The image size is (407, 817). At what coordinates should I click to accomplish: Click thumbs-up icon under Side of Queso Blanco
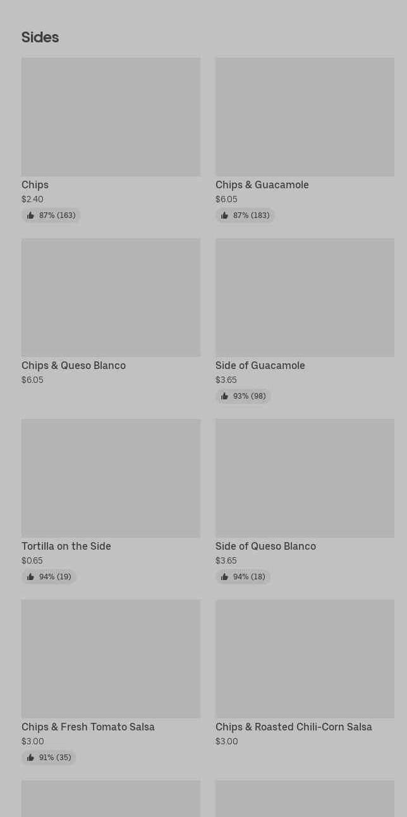click(224, 577)
